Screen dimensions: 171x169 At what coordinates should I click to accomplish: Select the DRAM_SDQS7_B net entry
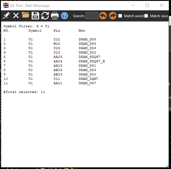click(92, 61)
